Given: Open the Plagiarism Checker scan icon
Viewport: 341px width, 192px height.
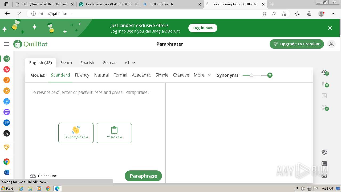Looking at the screenshot, I should coord(7,91).
